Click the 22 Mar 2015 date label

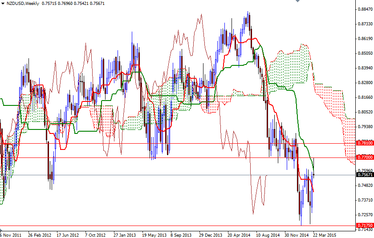point(325,235)
